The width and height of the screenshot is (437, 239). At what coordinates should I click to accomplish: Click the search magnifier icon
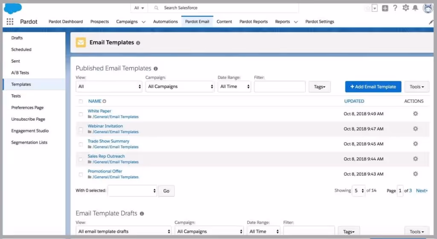156,8
